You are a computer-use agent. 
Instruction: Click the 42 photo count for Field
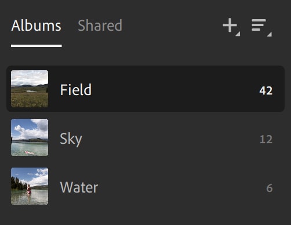point(266,90)
